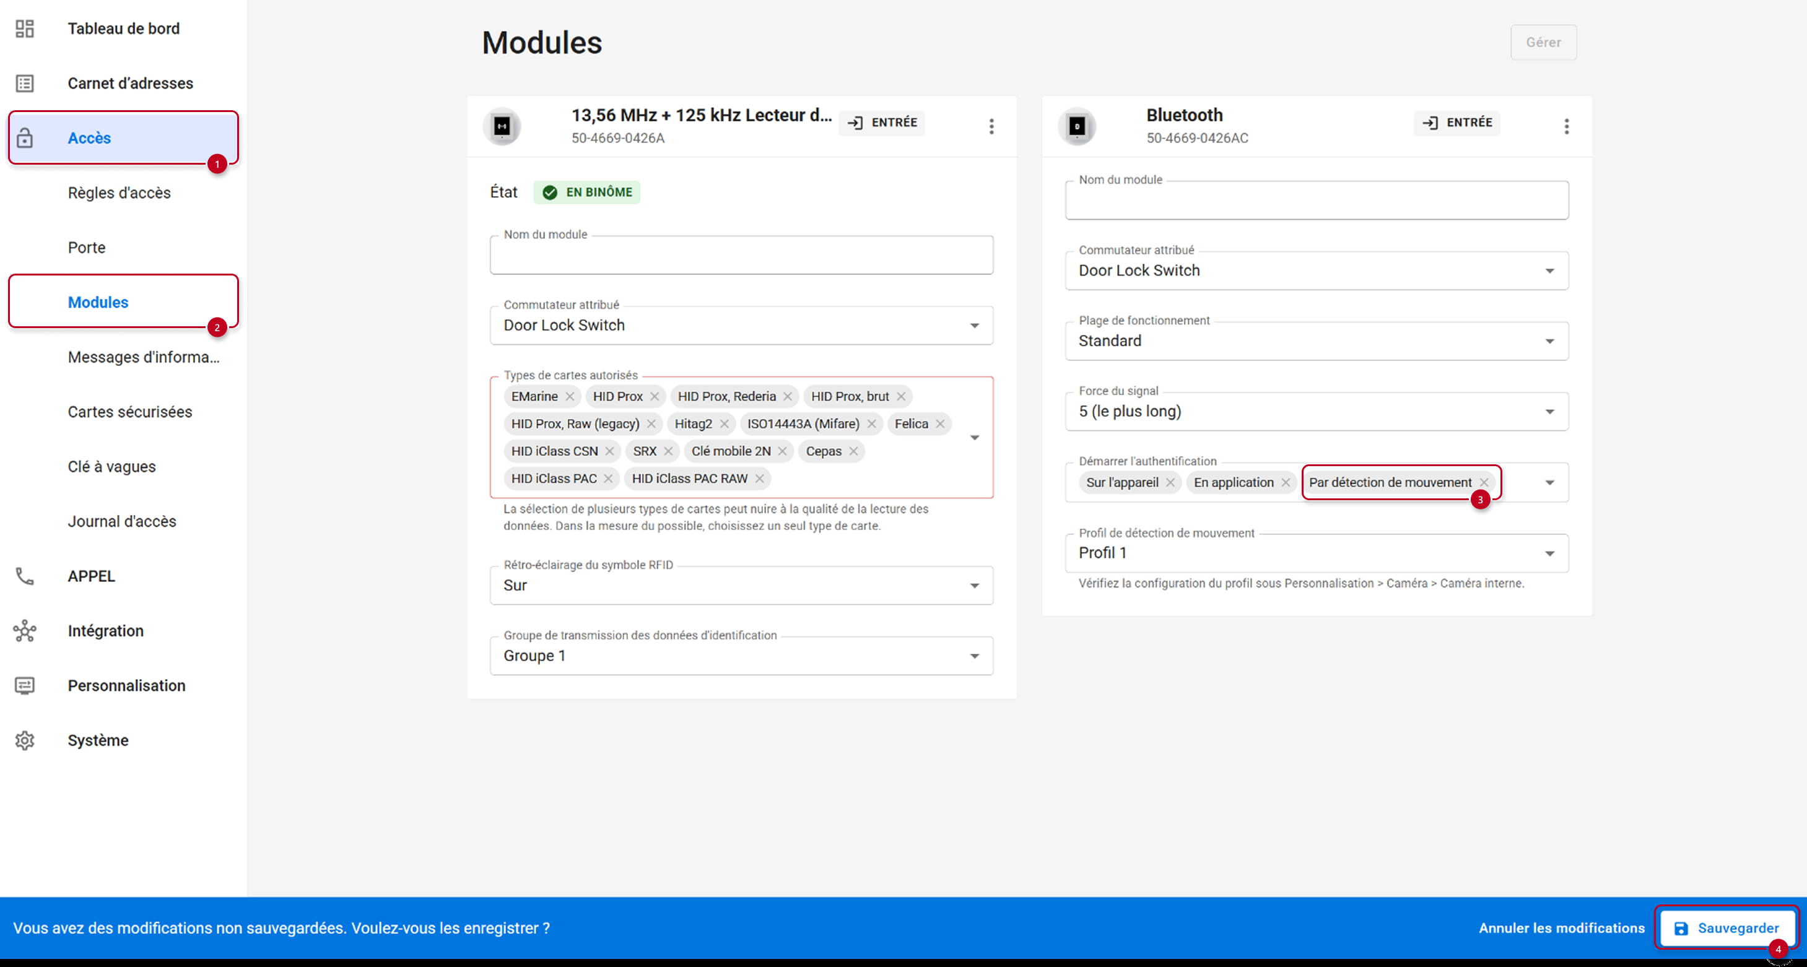Remove the Cepas chip

tap(854, 451)
